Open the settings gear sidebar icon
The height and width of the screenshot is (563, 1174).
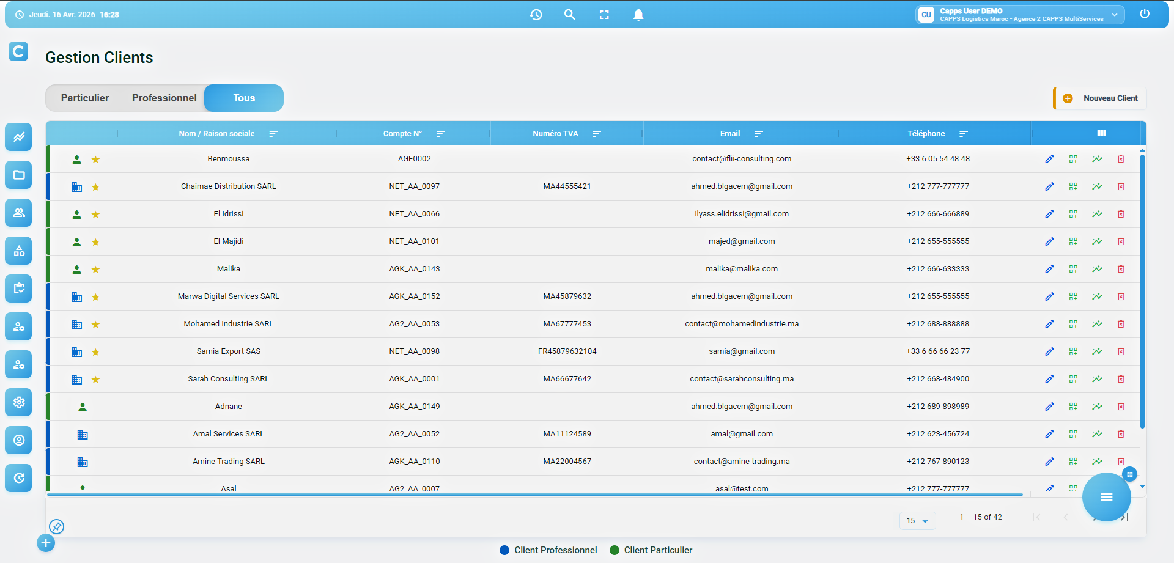point(19,402)
